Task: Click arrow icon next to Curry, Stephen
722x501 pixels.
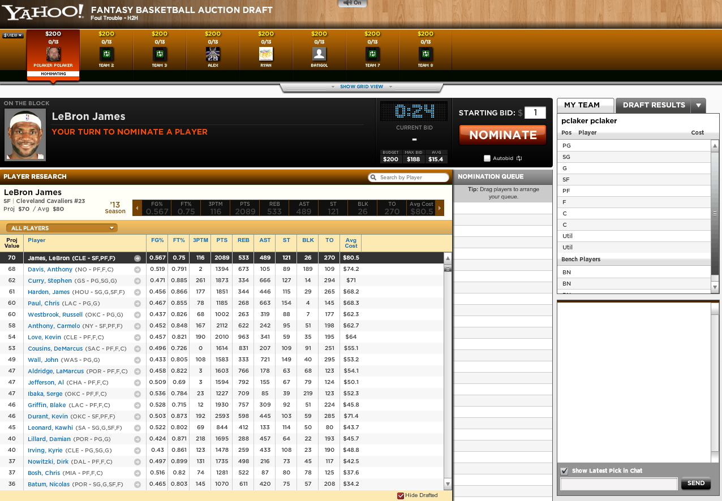Action: [137, 281]
